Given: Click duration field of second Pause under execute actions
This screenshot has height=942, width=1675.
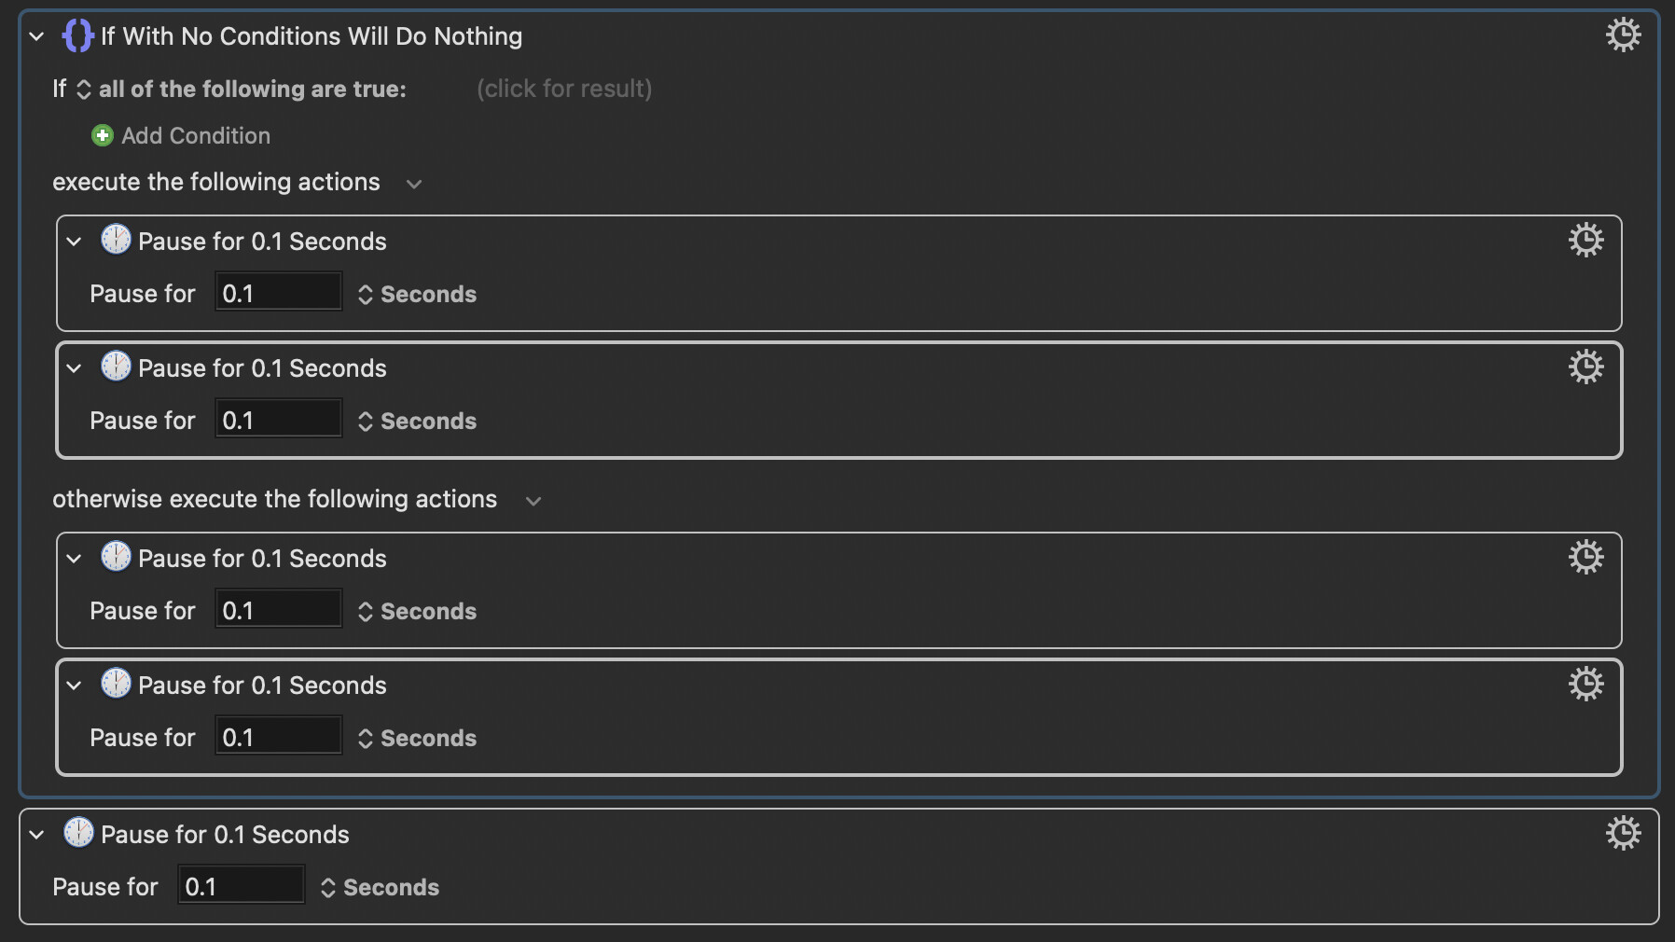Looking at the screenshot, I should click(278, 421).
